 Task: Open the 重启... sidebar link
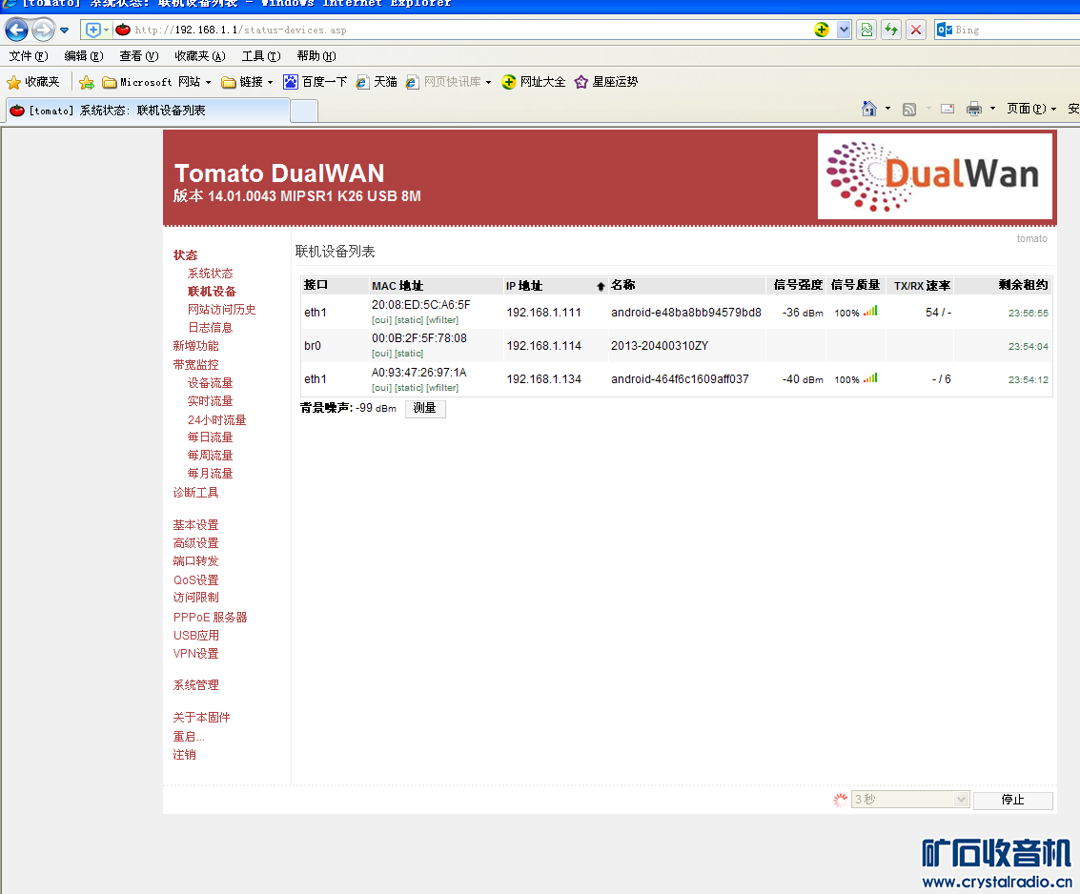(x=189, y=737)
